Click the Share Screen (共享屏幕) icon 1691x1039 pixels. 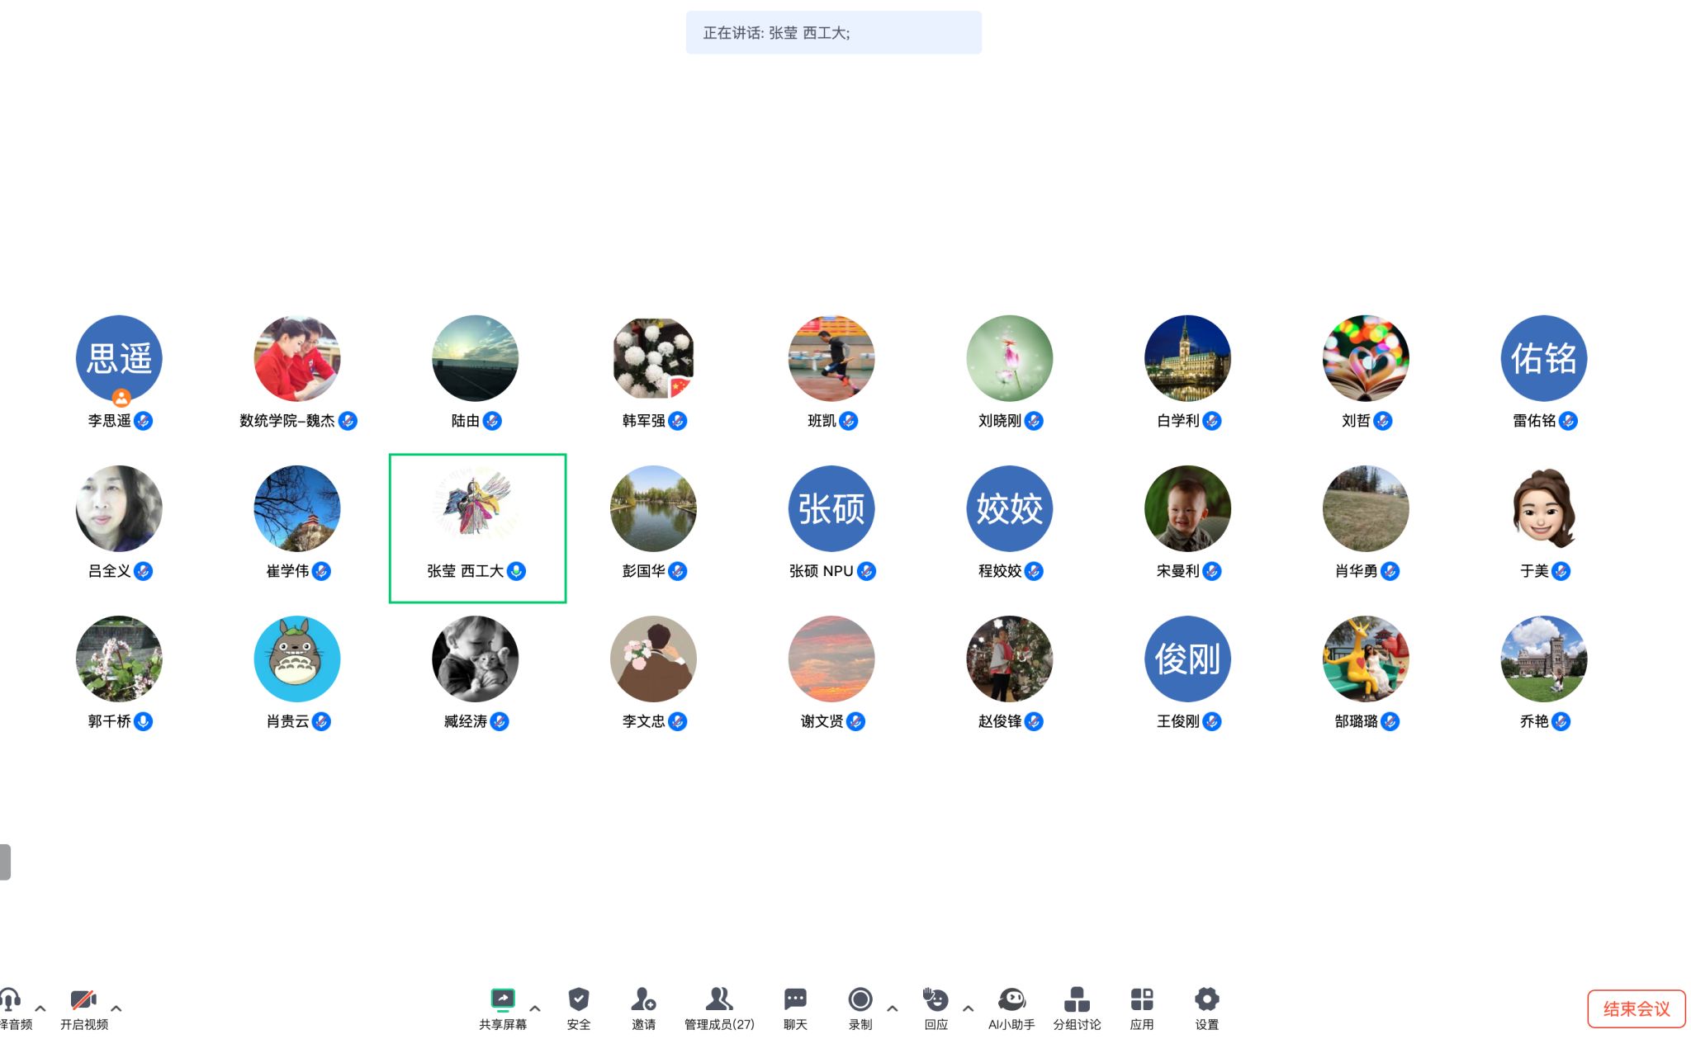coord(502,1000)
